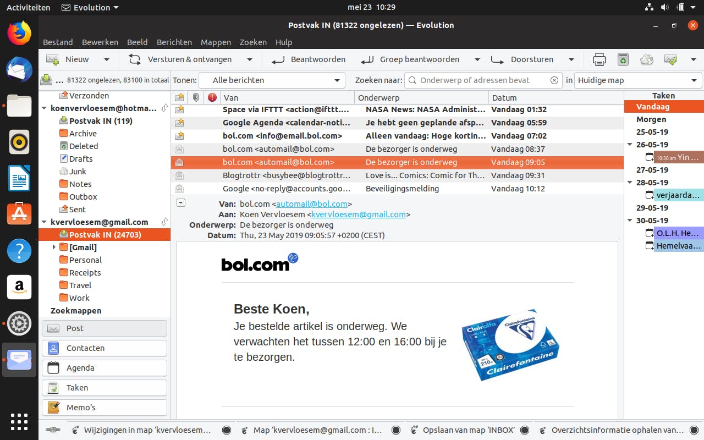The image size is (704, 440).
Task: Sort by important flag column header
Action: tap(212, 97)
